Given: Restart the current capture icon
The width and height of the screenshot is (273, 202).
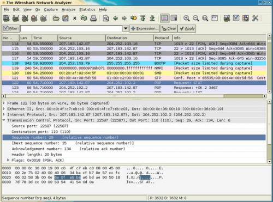Looking at the screenshot, I should [x=44, y=19].
